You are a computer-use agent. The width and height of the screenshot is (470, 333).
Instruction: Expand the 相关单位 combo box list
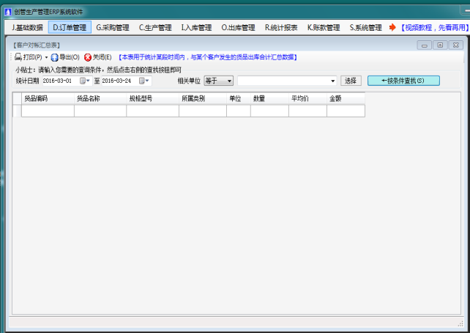pyautogui.click(x=333, y=81)
